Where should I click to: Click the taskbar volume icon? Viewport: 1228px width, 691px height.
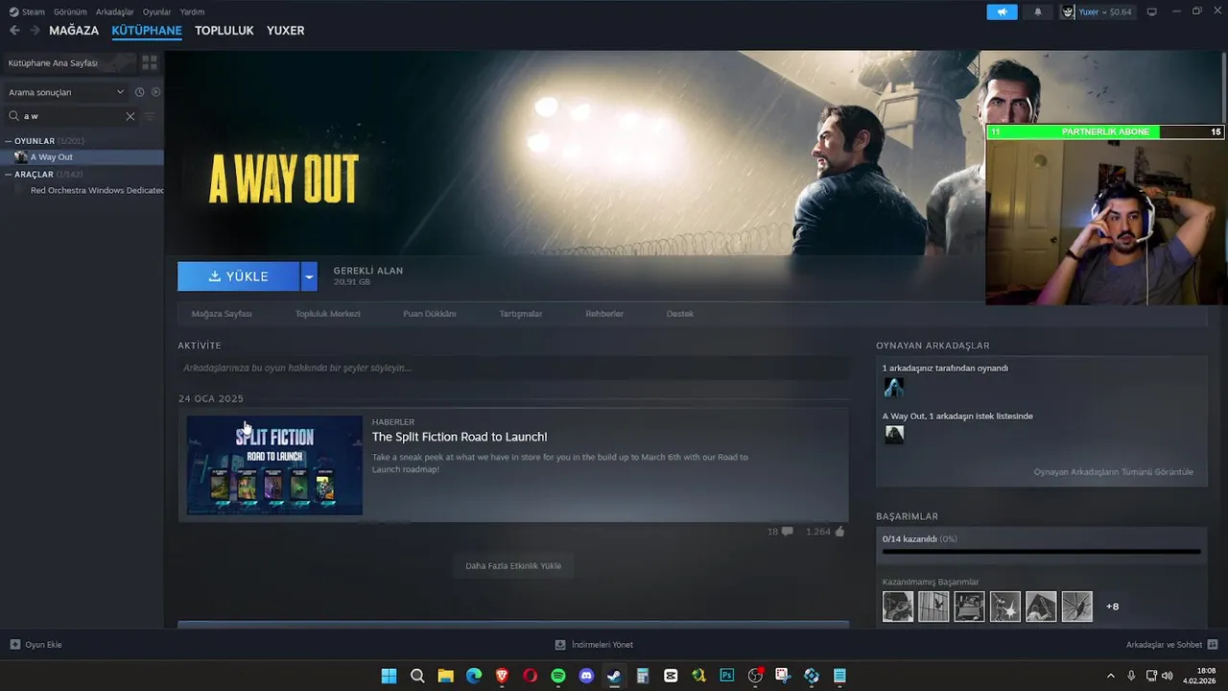tap(1167, 676)
